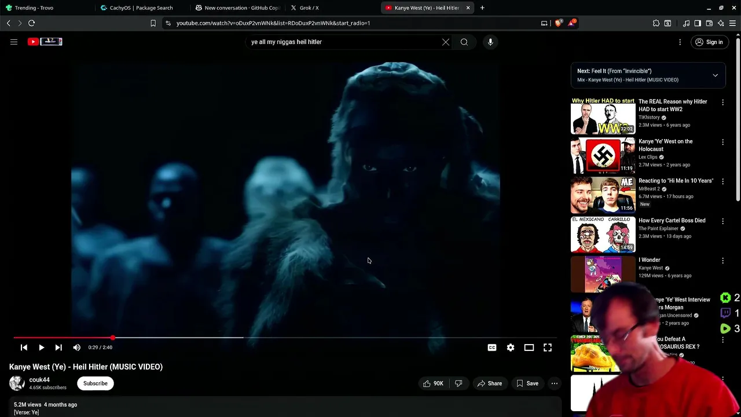Open Brave Rewards triangle icon
Viewport: 741px width, 417px height.
tap(573, 23)
